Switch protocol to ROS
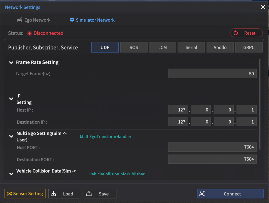 (134, 47)
